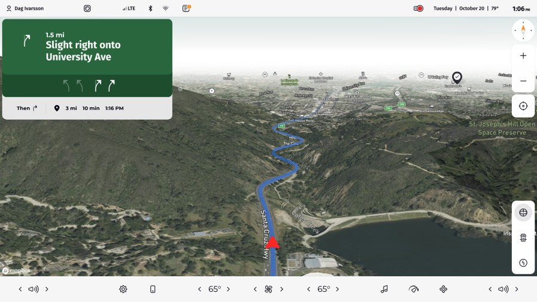Open Dag Ivarsson driver profile
This screenshot has height=302, width=537.
(x=25, y=8)
